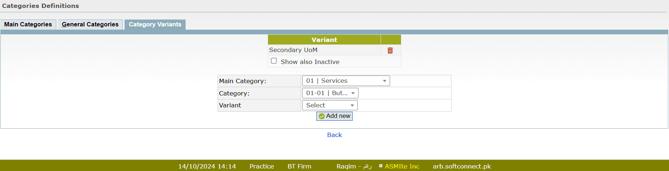
Task: Click the date and time in footer
Action: (207, 166)
